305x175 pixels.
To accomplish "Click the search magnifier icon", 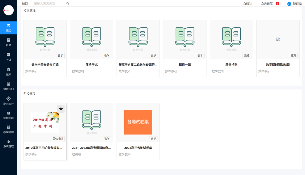I will (x=68, y=4).
